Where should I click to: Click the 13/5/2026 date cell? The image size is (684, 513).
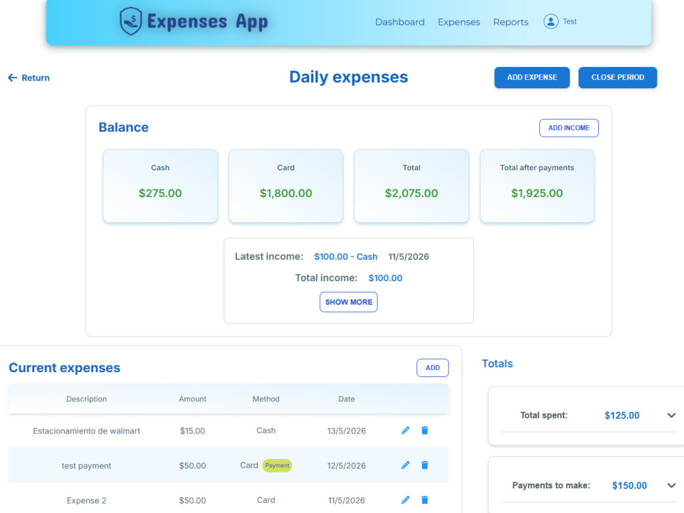[346, 431]
